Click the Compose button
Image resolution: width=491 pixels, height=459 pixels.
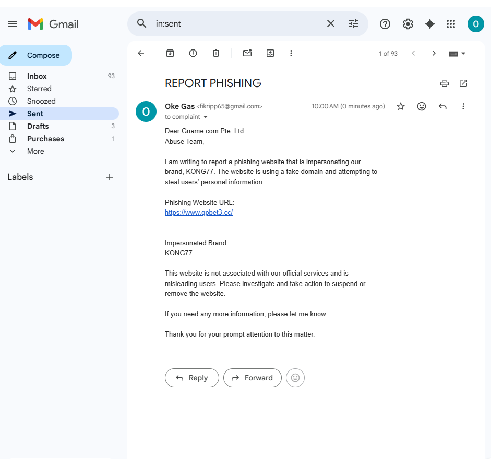36,55
